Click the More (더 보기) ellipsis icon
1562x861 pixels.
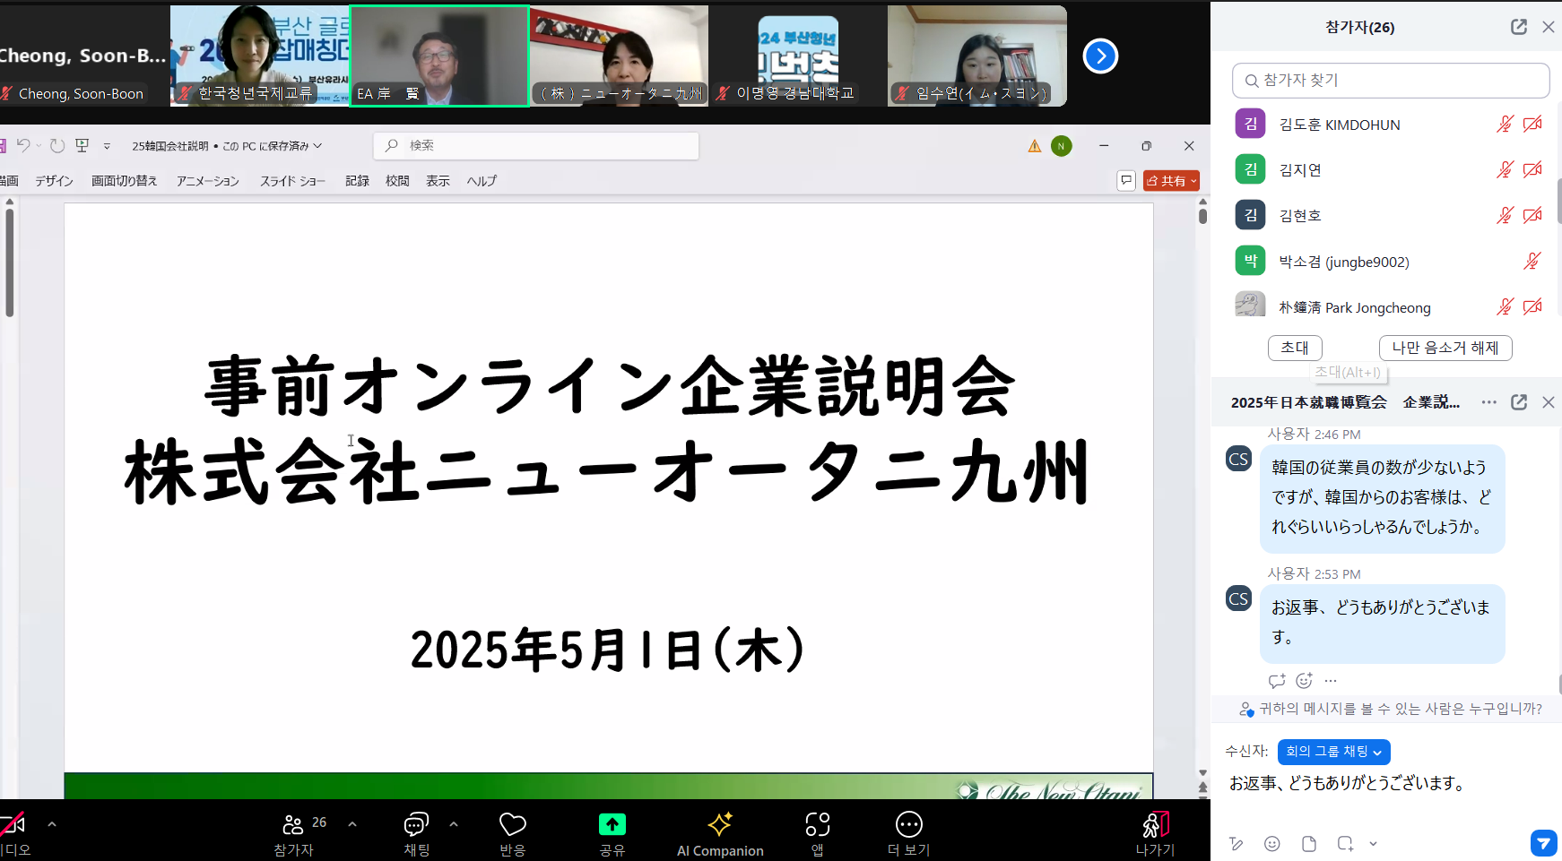[x=908, y=824]
